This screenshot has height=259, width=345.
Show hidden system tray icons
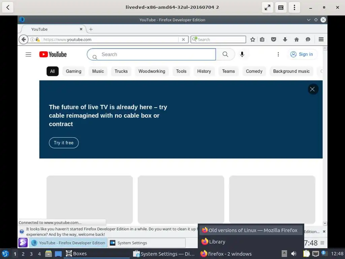[x=284, y=254]
